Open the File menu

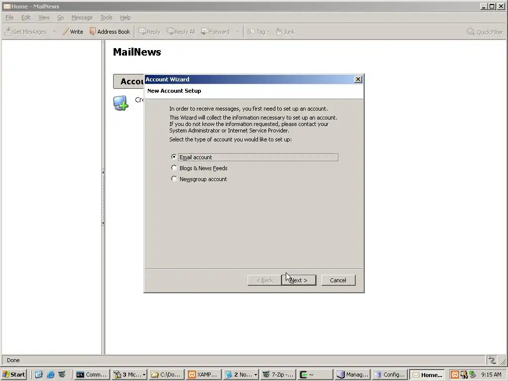pos(9,17)
